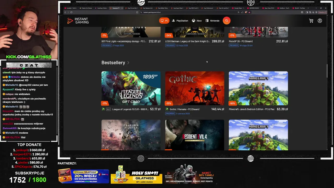334x188 pixels.
Task: Switch to the Google Maps tab
Action: coord(238,8)
